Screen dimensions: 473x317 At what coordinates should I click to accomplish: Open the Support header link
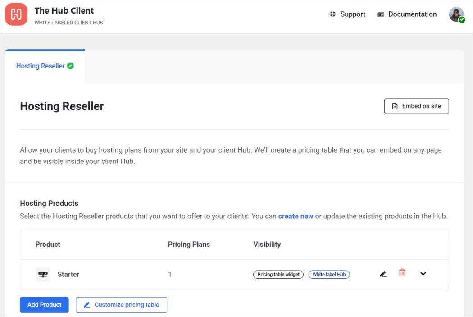click(353, 14)
